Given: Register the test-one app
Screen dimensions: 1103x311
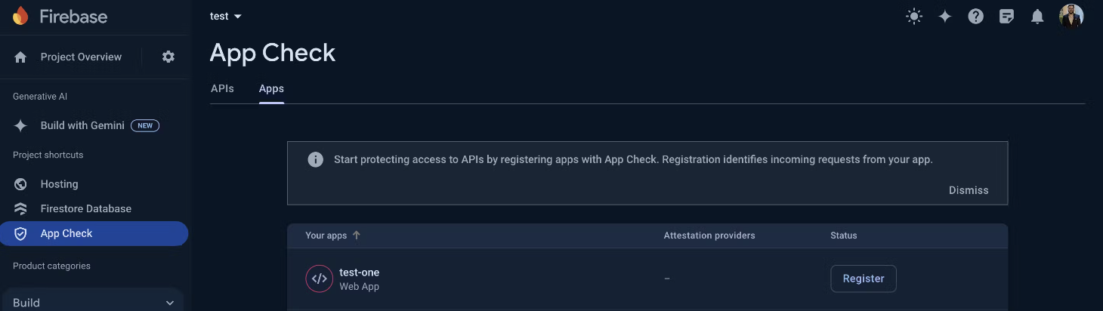Looking at the screenshot, I should click(864, 279).
